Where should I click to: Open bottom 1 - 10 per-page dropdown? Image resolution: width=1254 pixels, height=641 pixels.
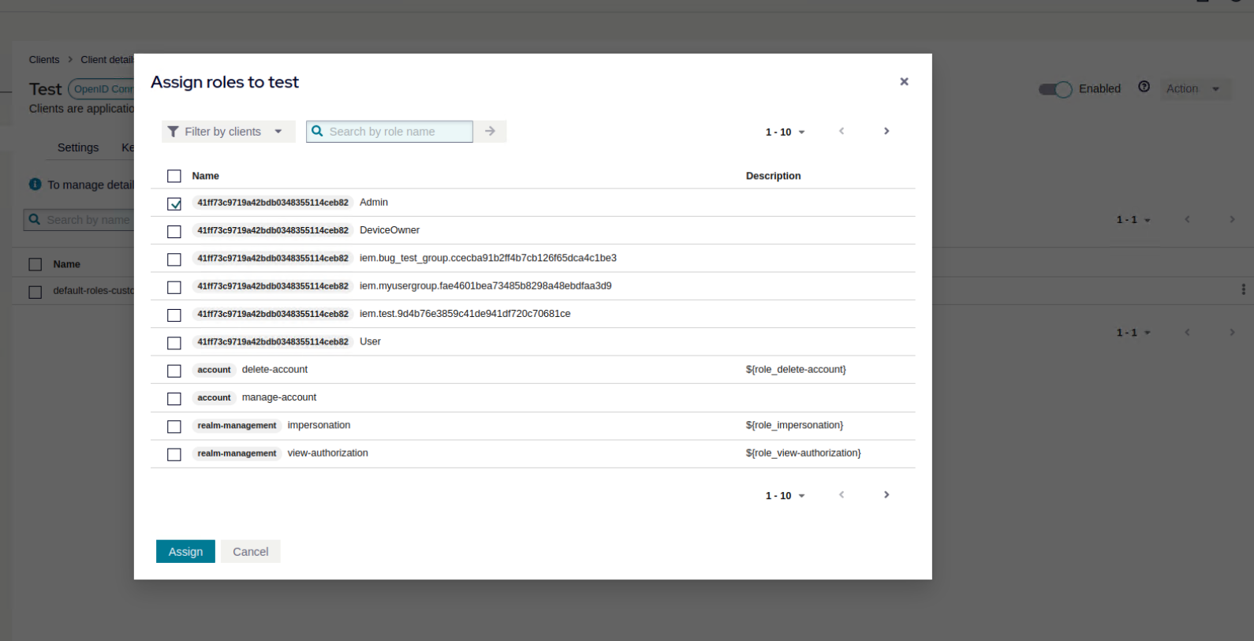(785, 495)
